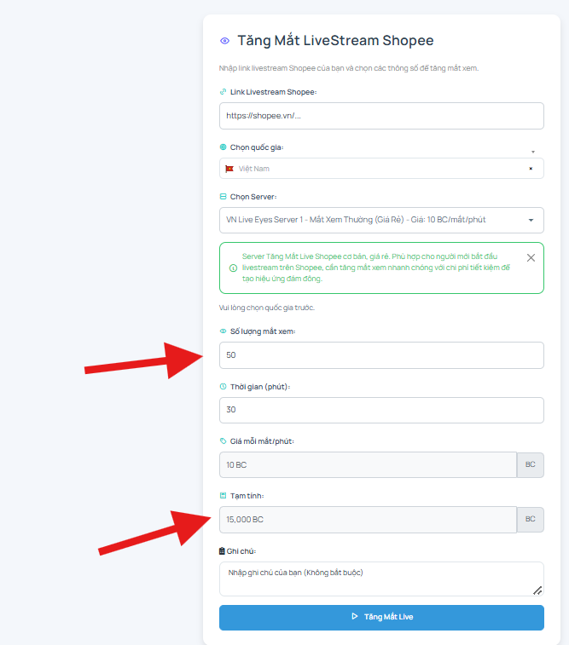Screen dimensions: 569x645
Task: Click the purple eye icon beside page title
Action: 224,41
